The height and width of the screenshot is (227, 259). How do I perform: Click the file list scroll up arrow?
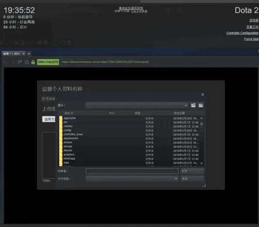pos(201,118)
